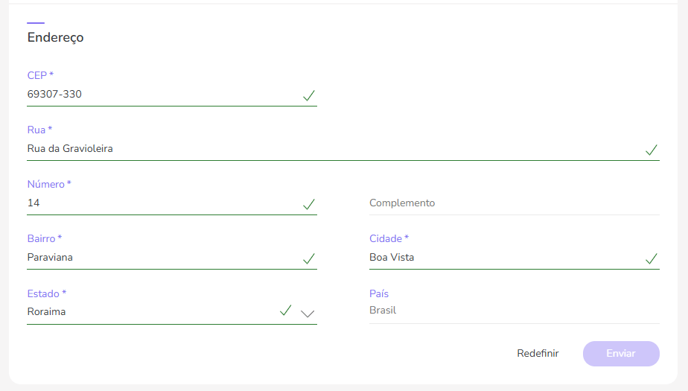
Task: Click the País field showing Brasil
Action: point(514,311)
